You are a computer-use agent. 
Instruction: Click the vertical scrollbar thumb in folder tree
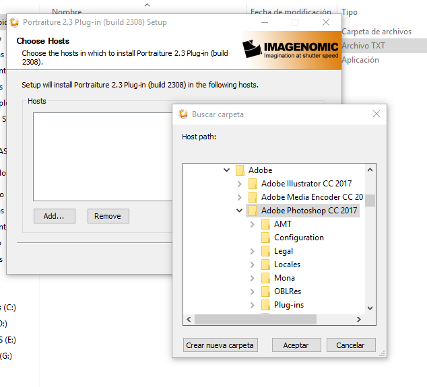click(370, 201)
